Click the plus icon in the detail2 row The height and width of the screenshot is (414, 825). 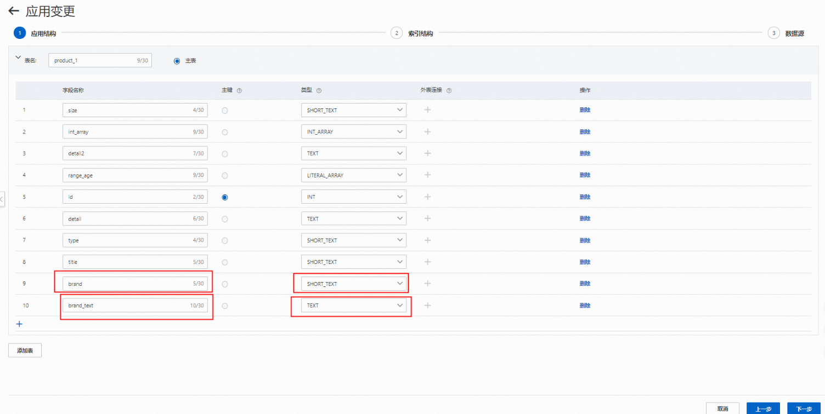pos(428,153)
